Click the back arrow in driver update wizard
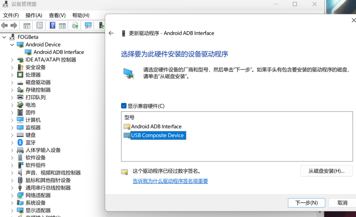 click(x=111, y=33)
